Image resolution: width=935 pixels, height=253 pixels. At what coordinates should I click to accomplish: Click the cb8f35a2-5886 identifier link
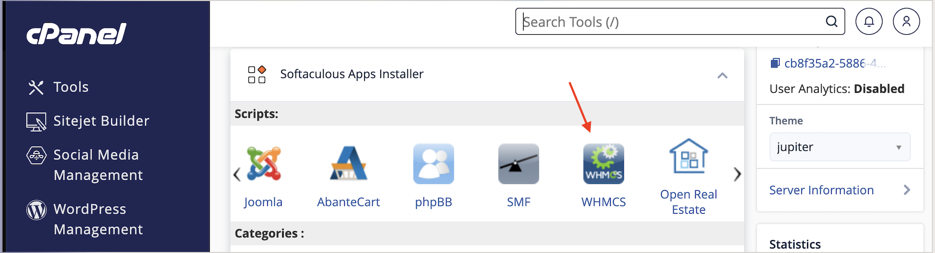pyautogui.click(x=835, y=63)
